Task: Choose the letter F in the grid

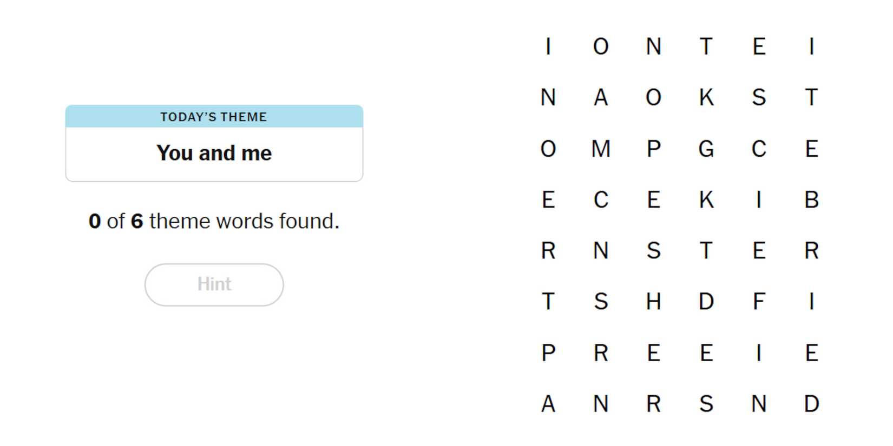Action: click(x=759, y=302)
